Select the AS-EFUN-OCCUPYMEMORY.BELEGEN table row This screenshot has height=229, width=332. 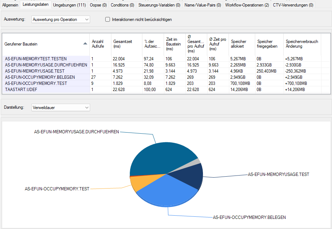pyautogui.click(x=40, y=77)
